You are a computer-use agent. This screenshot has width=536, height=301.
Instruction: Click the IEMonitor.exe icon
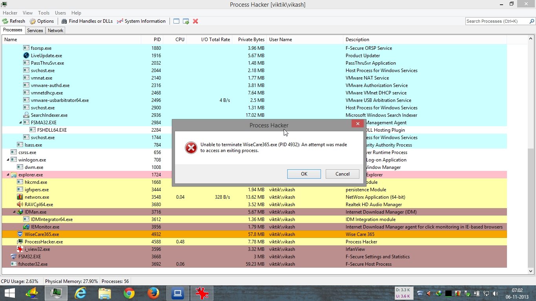click(26, 227)
